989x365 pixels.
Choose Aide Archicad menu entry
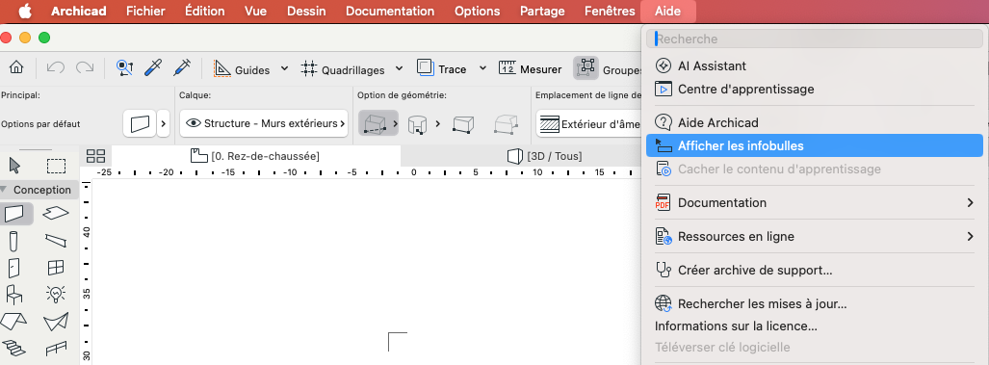coord(815,122)
